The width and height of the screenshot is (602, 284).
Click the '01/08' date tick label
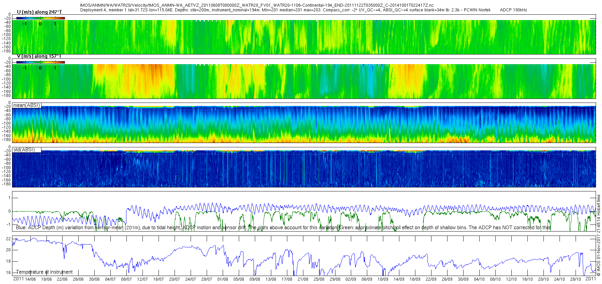(x=223, y=279)
